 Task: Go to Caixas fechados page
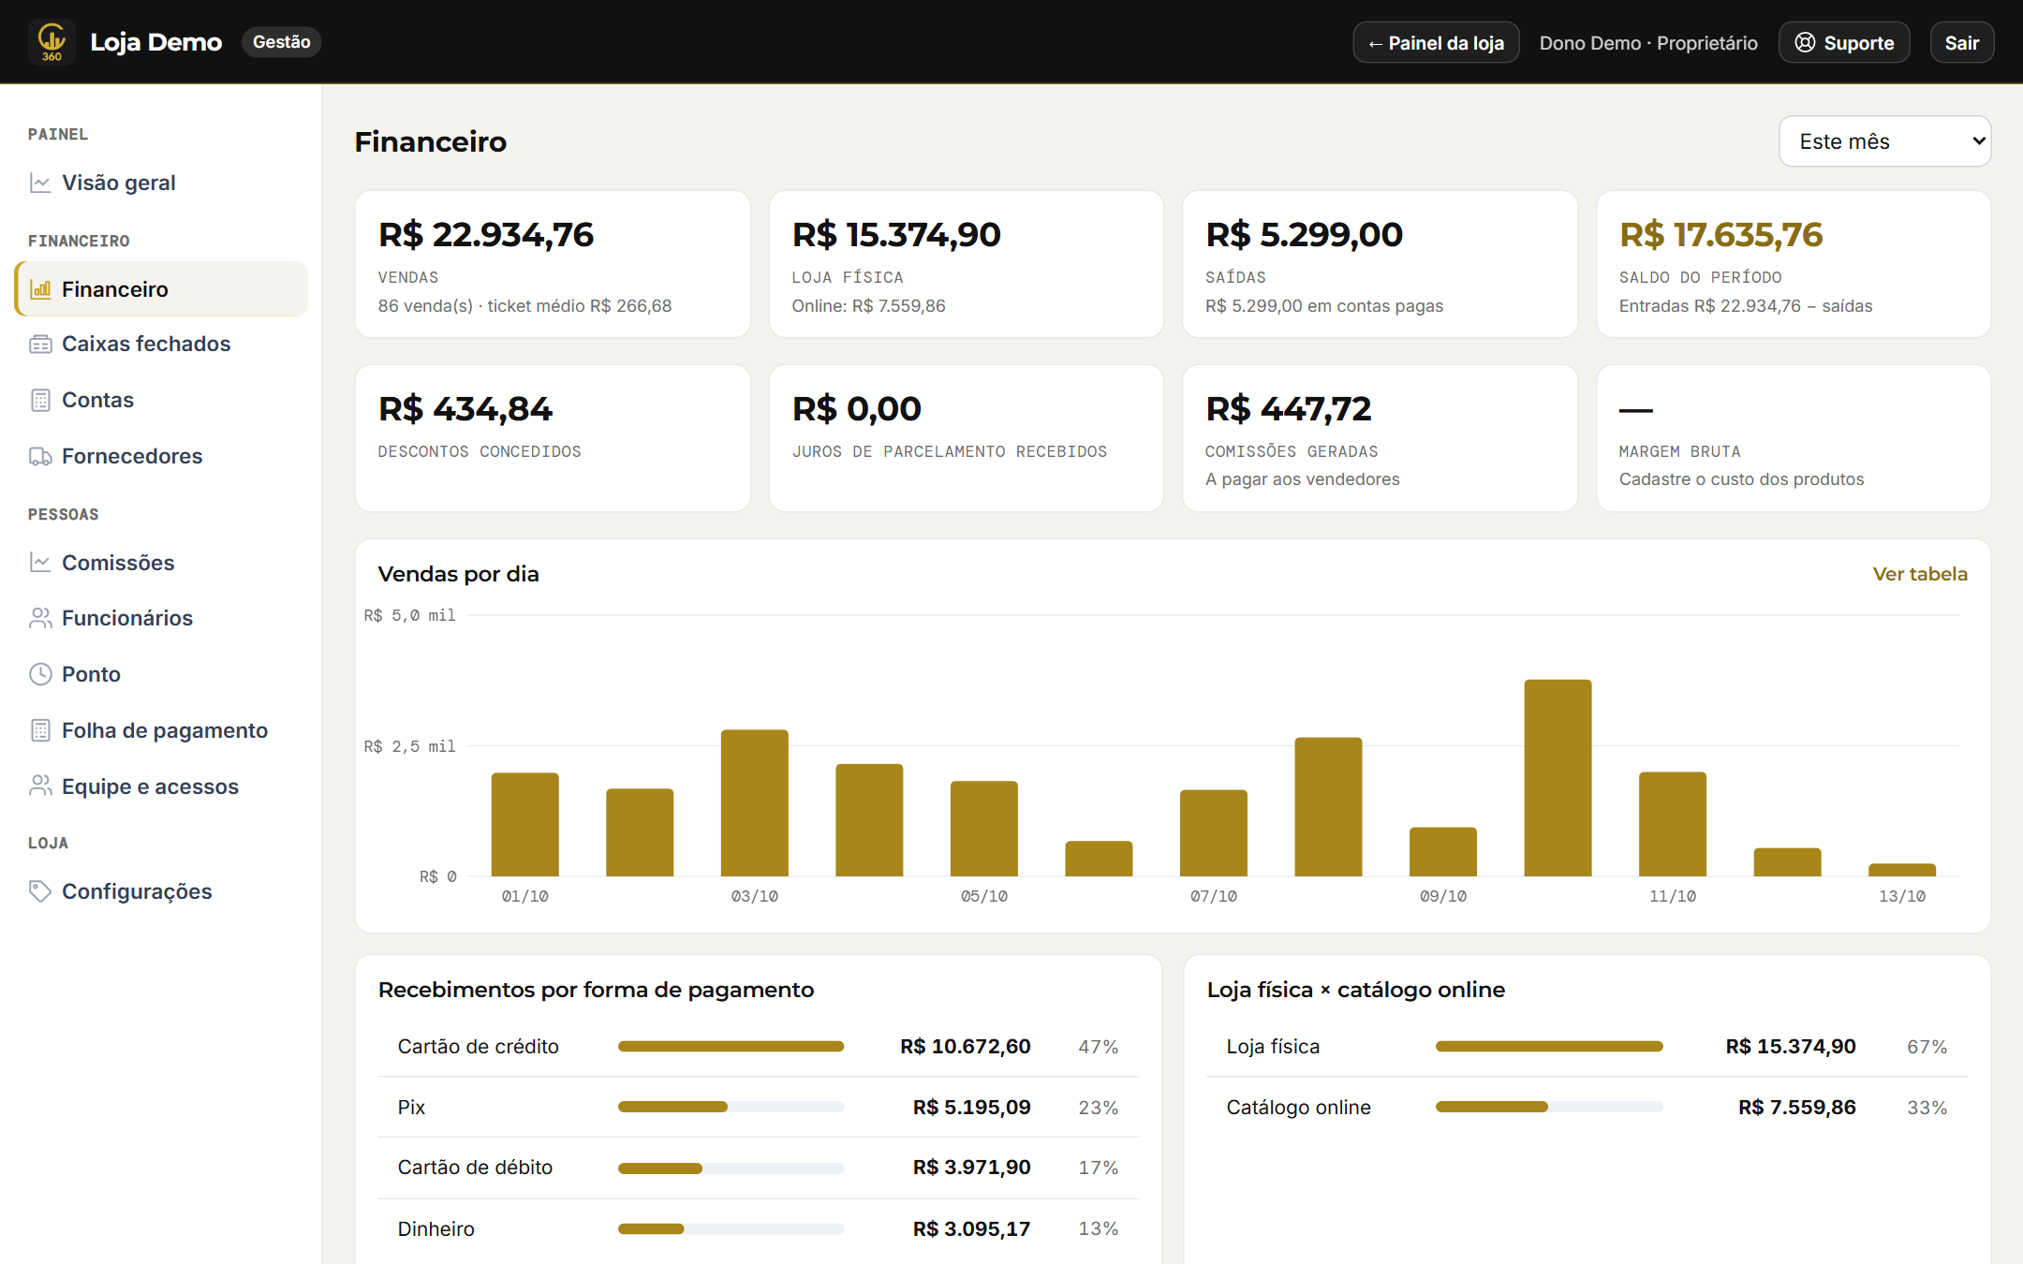click(x=161, y=345)
